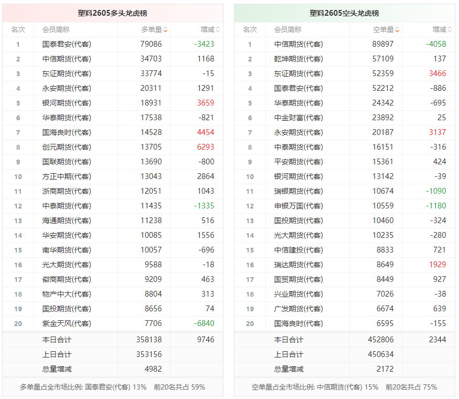Click 多单量占全市场比例 footer text
Screen dimensions: 459x399
click(112, 387)
